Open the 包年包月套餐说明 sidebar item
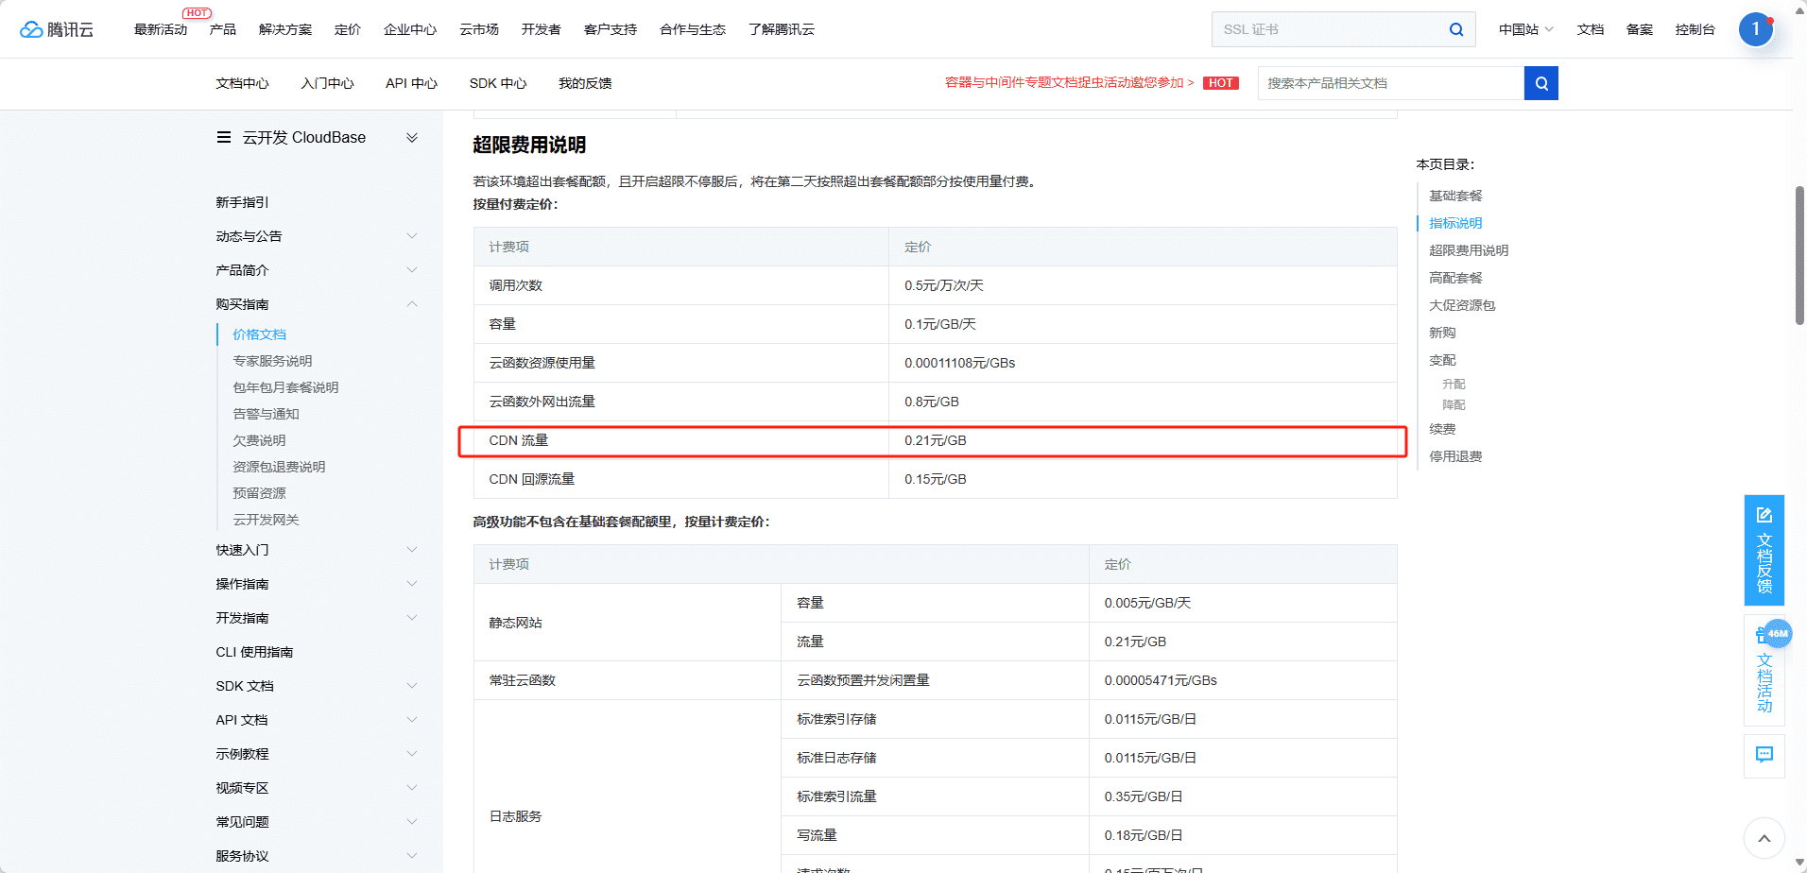This screenshot has height=873, width=1807. 285,387
